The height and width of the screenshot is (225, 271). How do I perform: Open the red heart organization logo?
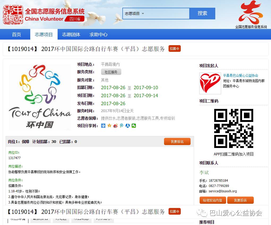click(x=210, y=83)
